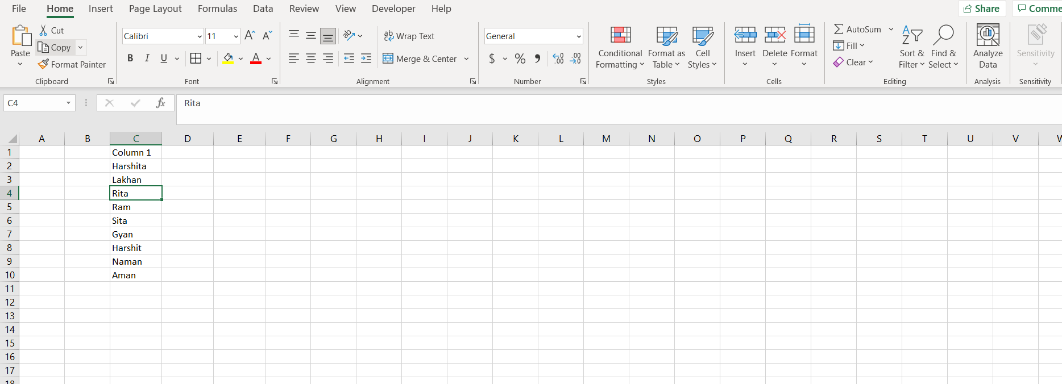Decrease font size with the smaller A icon

267,35
